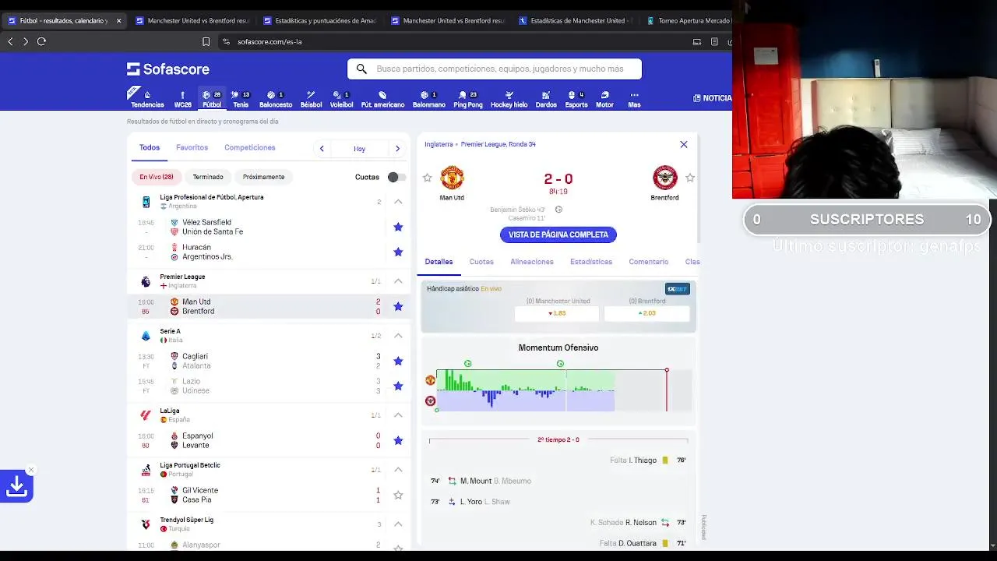Open the Tendencias sports category
Viewport: 997px width, 561px height.
[x=147, y=99]
